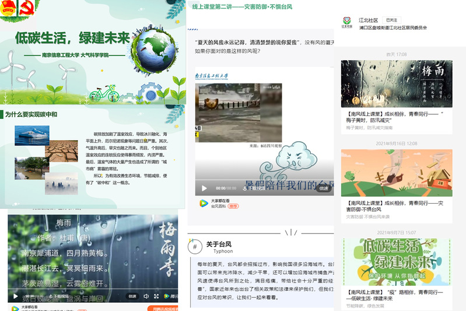This screenshot has width=466, height=311.
Task: Click the # icon beside 关于台风
Action: pos(194,247)
